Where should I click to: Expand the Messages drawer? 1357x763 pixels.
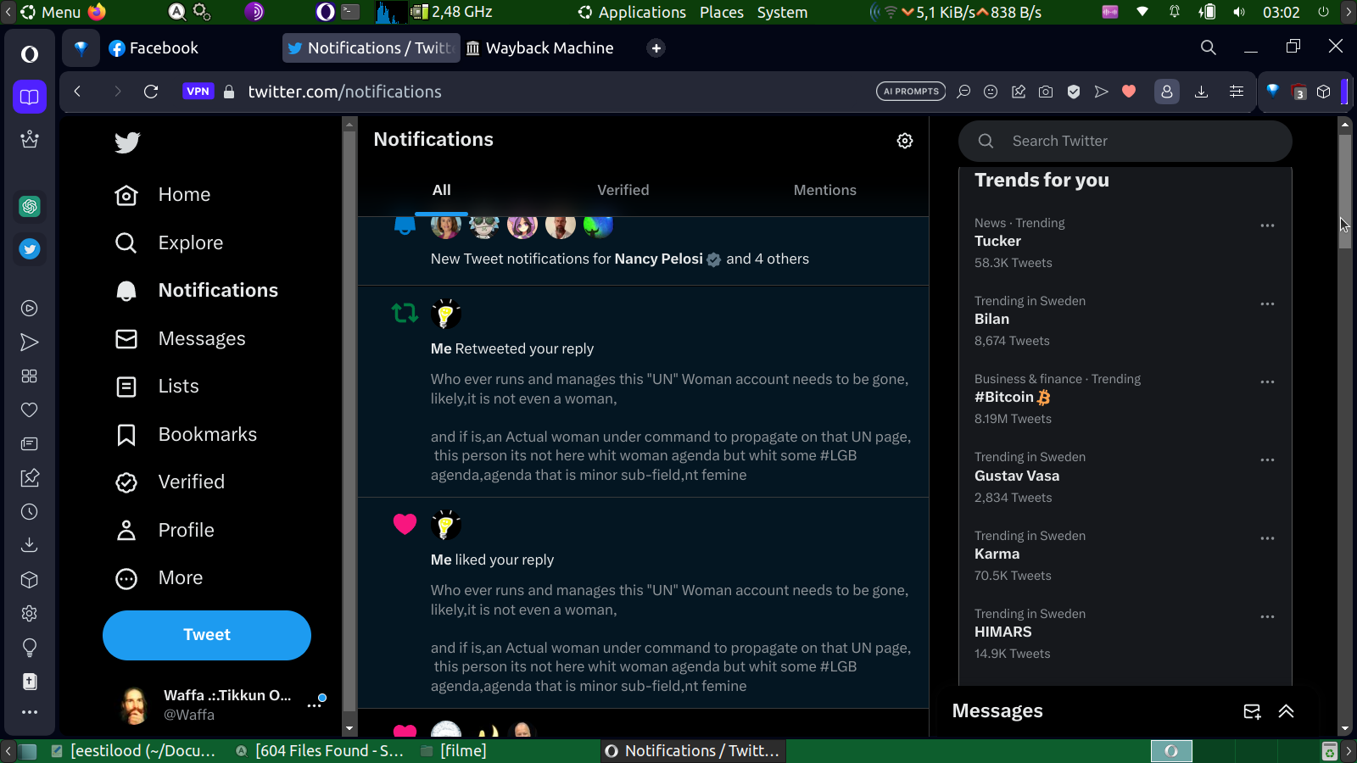tap(1286, 711)
